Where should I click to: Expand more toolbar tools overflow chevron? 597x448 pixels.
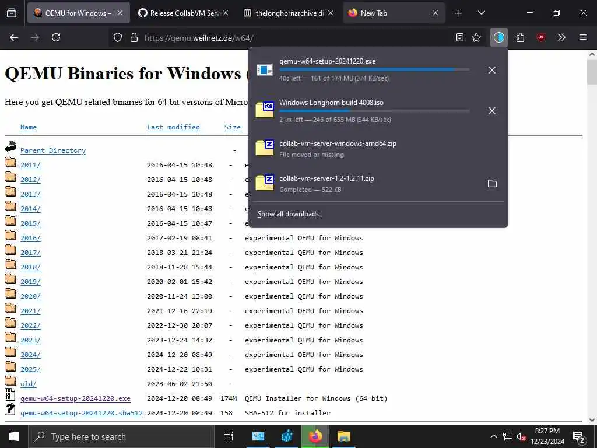pyautogui.click(x=561, y=37)
